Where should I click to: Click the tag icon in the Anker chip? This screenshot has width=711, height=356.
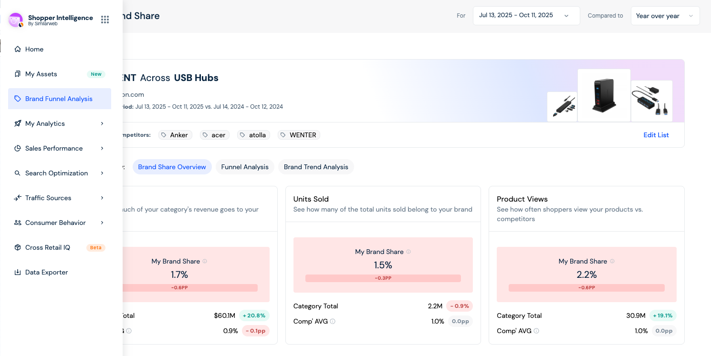(x=164, y=135)
